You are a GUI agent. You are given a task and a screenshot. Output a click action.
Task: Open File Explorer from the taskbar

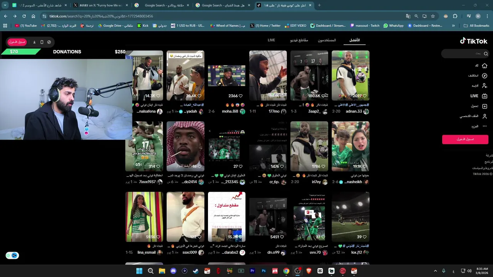click(162, 271)
